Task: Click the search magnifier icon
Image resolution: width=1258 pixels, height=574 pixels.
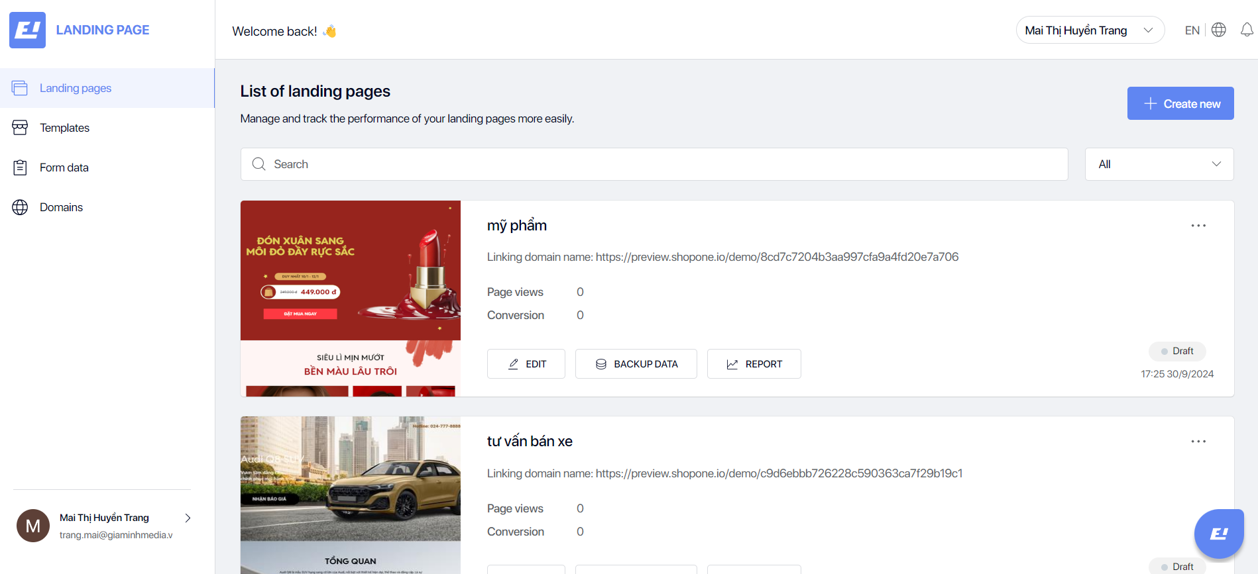Action: [x=259, y=164]
